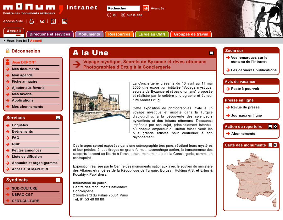Click the red user icon beside Jean DUPONT
Screen dimensions: 283x220
[8, 62]
